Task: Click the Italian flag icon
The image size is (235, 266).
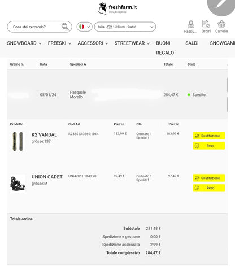Action: [x=81, y=27]
